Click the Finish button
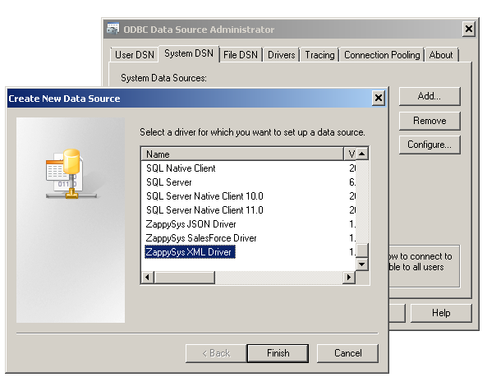 [x=278, y=353]
